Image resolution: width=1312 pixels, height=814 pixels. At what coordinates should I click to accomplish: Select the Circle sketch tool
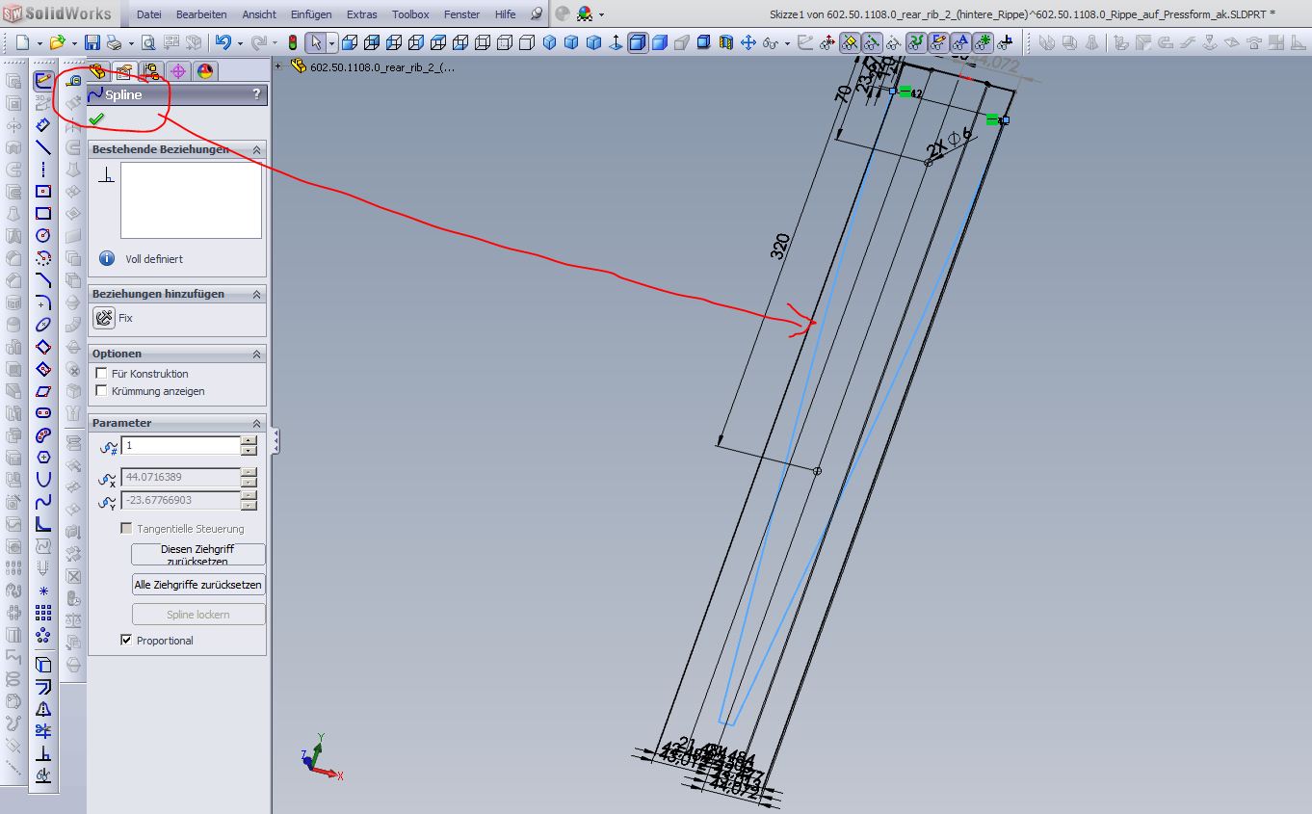[x=43, y=236]
